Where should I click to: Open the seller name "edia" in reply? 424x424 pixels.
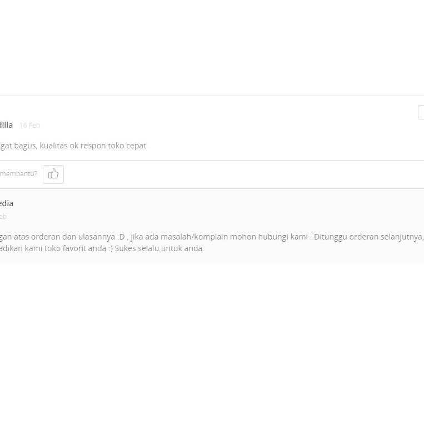(7, 203)
